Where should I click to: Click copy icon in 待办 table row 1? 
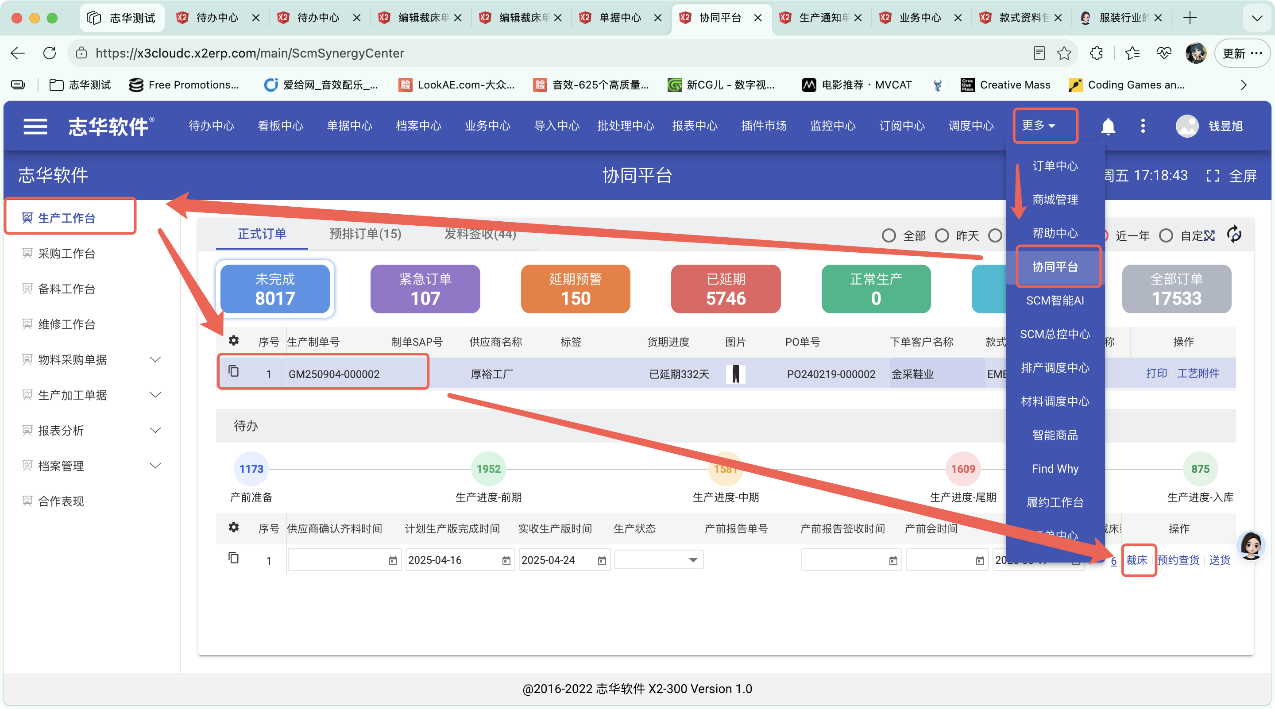click(234, 558)
